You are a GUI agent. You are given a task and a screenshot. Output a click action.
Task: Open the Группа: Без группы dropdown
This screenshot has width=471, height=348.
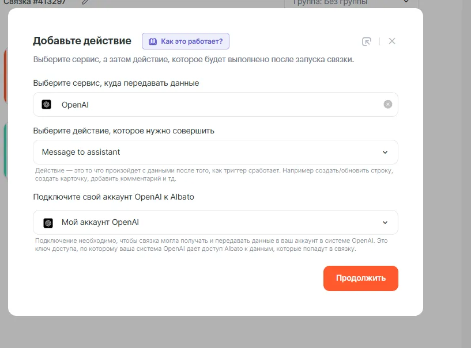coord(351,2)
